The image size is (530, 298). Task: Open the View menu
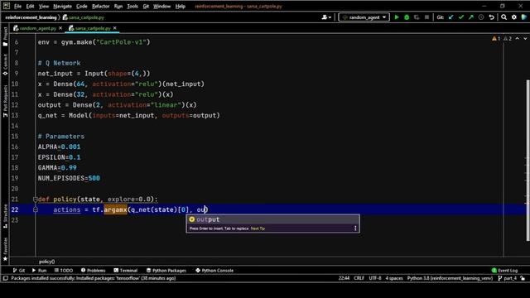click(x=44, y=6)
